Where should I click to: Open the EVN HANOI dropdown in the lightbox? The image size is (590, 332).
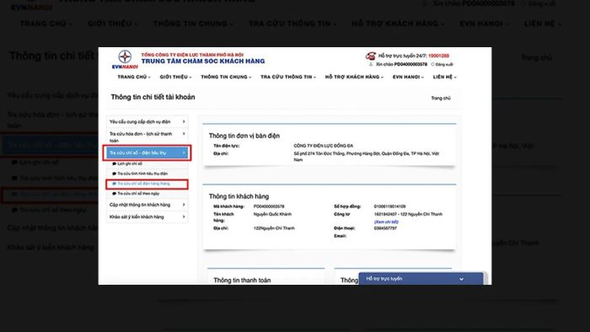[x=408, y=77]
